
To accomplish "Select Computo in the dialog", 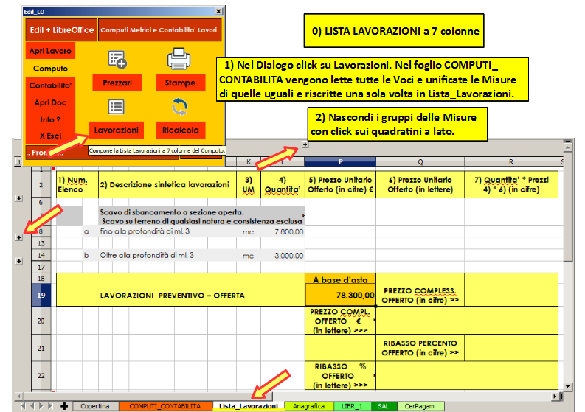I will point(50,69).
